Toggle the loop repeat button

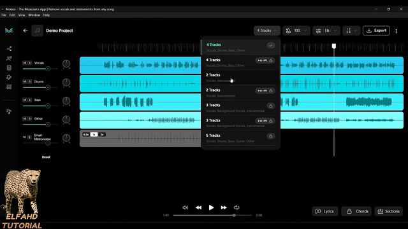[x=237, y=207]
